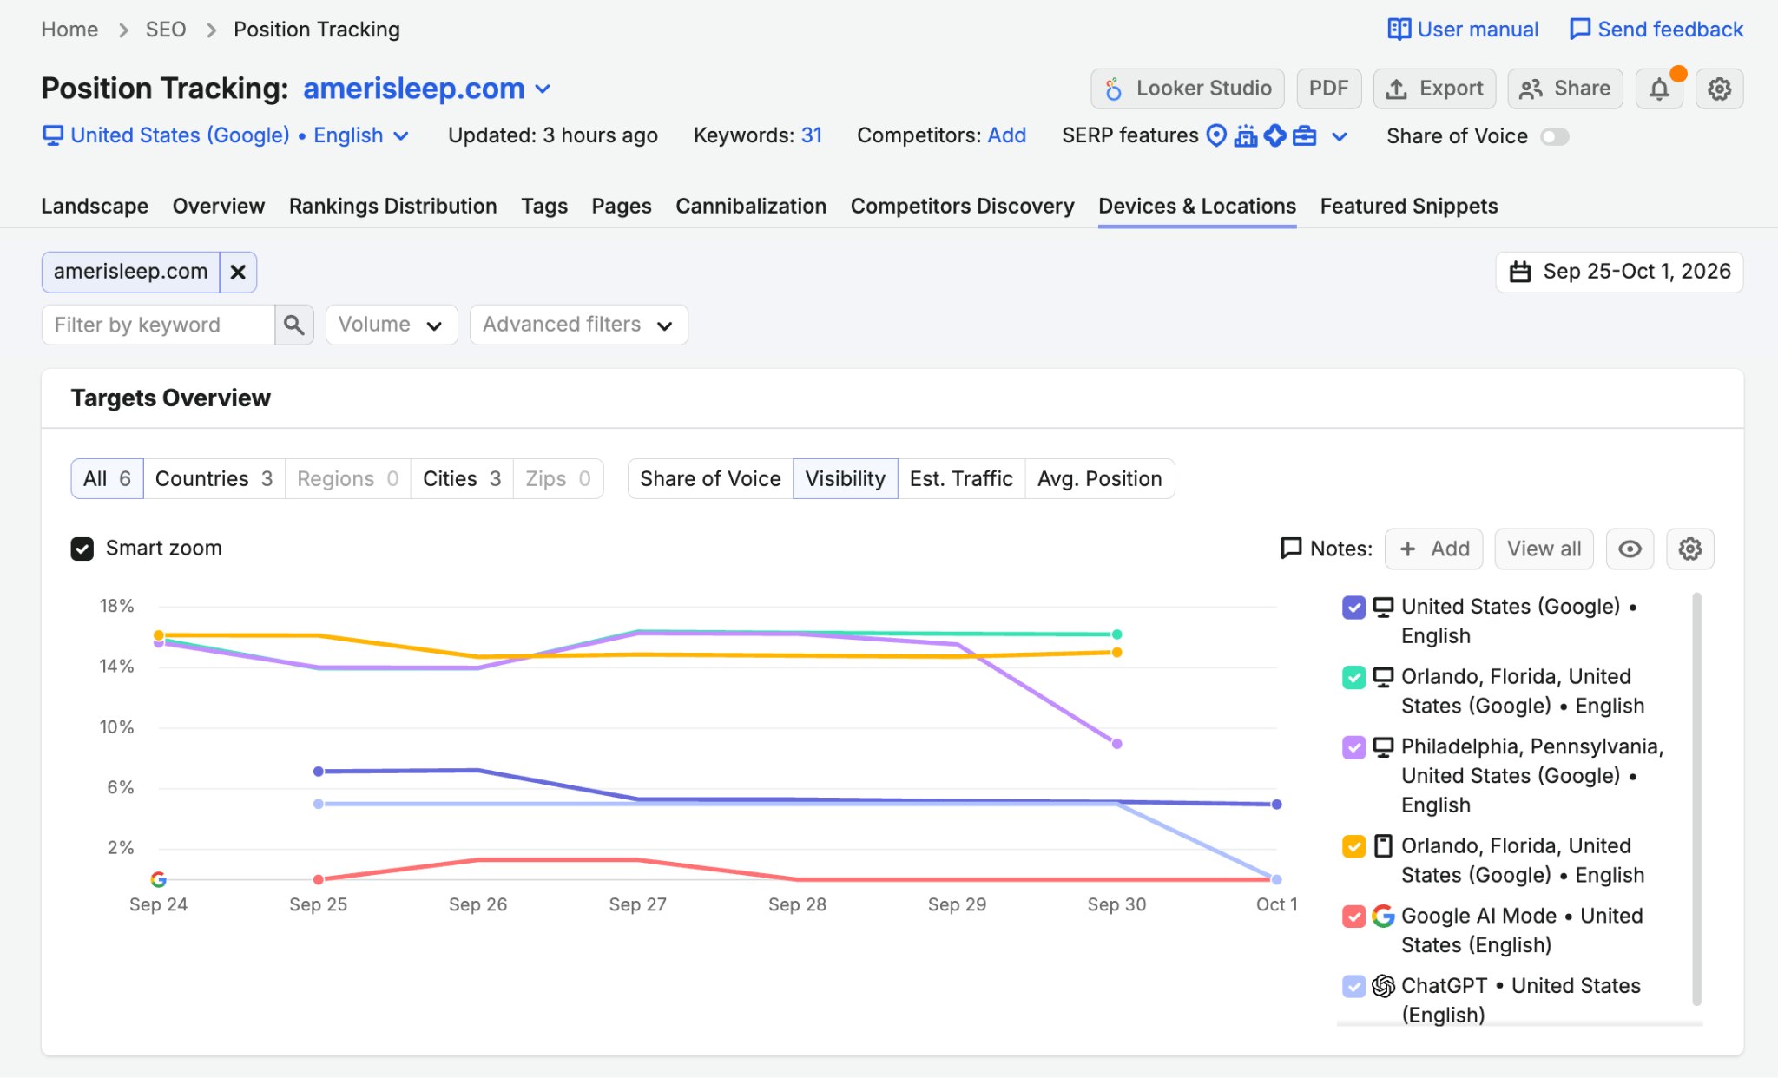Toggle notes visibility eye icon
Screen dimensions: 1778x1078
point(1630,549)
